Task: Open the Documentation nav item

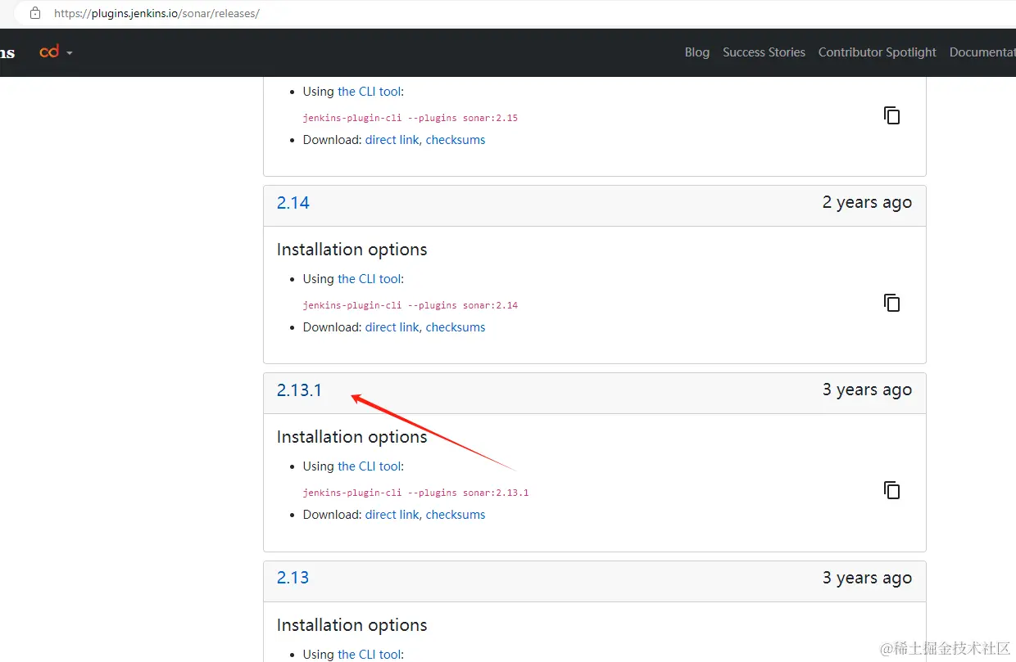Action: 982,52
